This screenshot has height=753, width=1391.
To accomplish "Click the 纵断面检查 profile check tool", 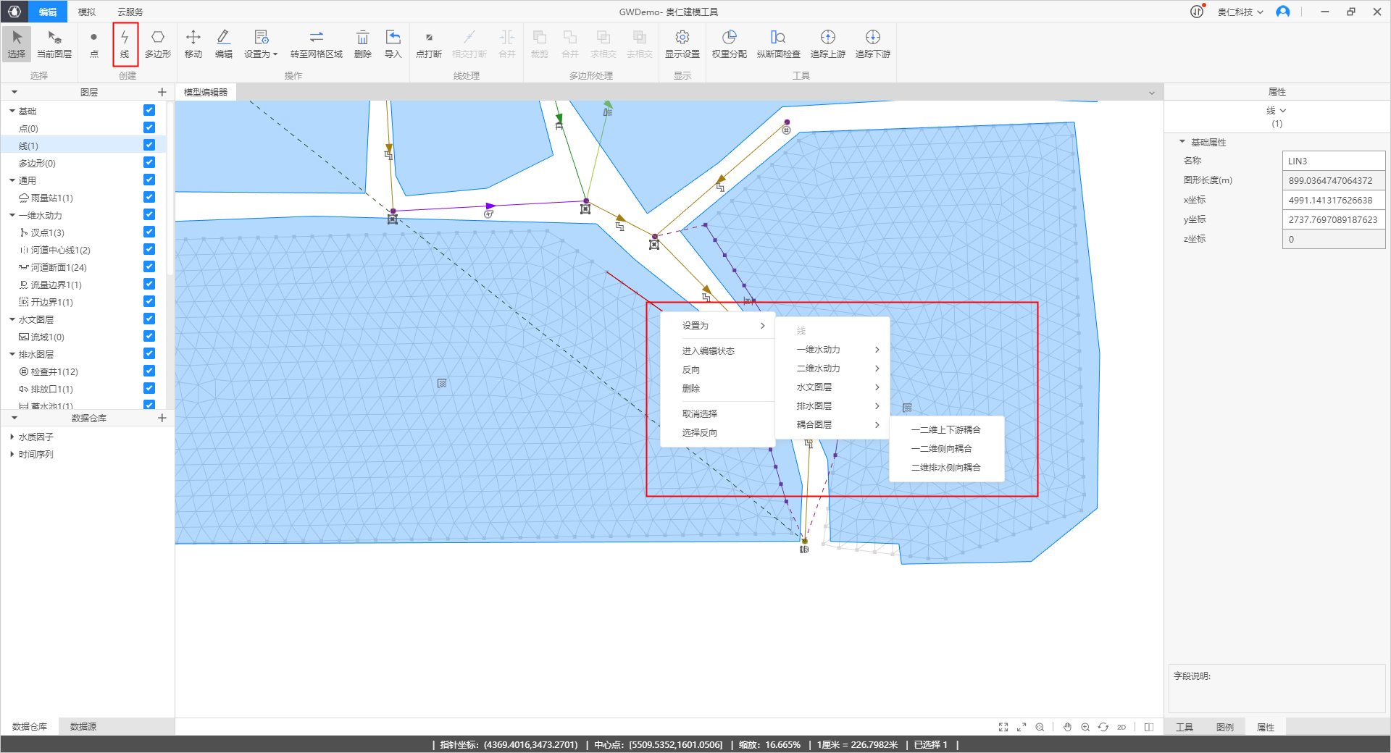I will (778, 43).
